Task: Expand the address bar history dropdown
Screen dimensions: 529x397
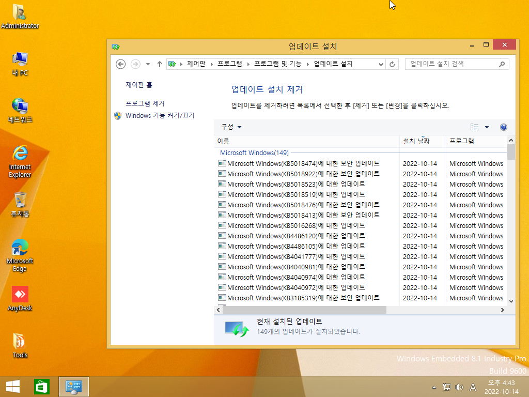Action: [381, 64]
